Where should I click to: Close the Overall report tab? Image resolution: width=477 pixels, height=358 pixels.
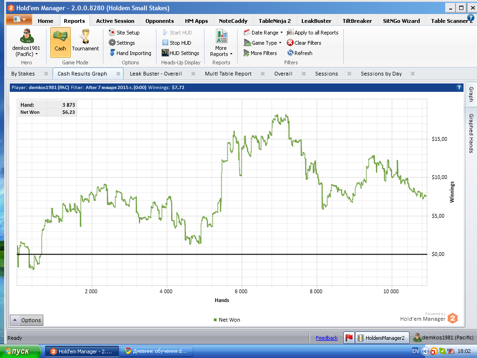304,74
